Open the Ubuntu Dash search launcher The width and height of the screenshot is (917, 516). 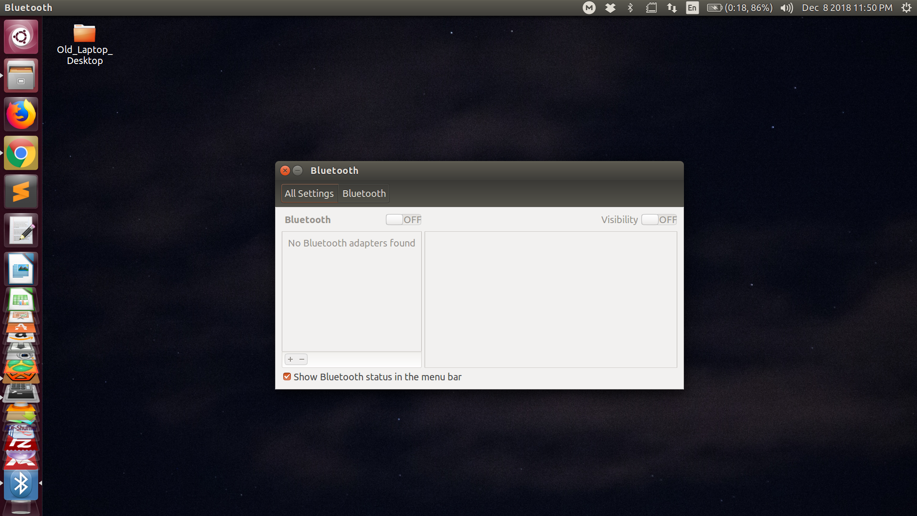point(21,37)
